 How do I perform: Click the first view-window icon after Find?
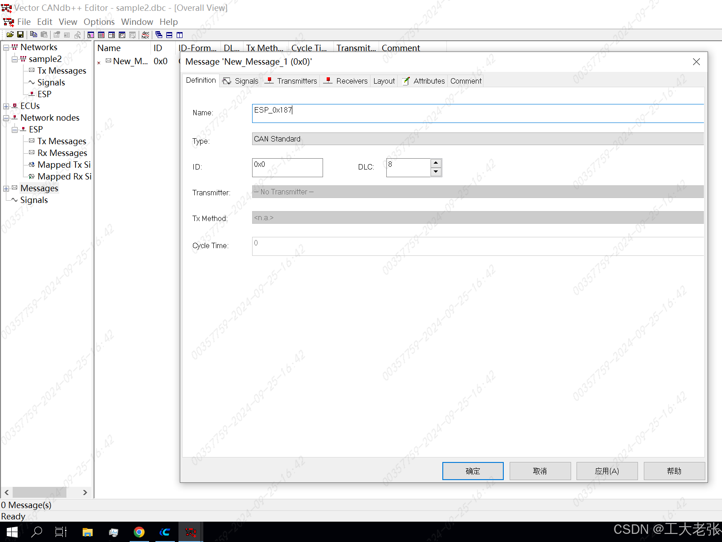tap(91, 35)
